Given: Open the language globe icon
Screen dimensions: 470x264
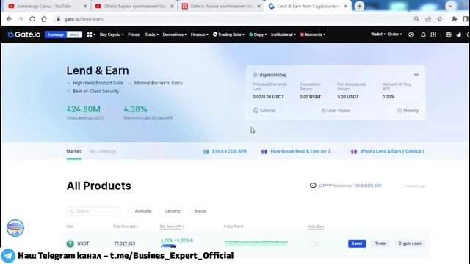Looking at the screenshot, I should (x=449, y=34).
